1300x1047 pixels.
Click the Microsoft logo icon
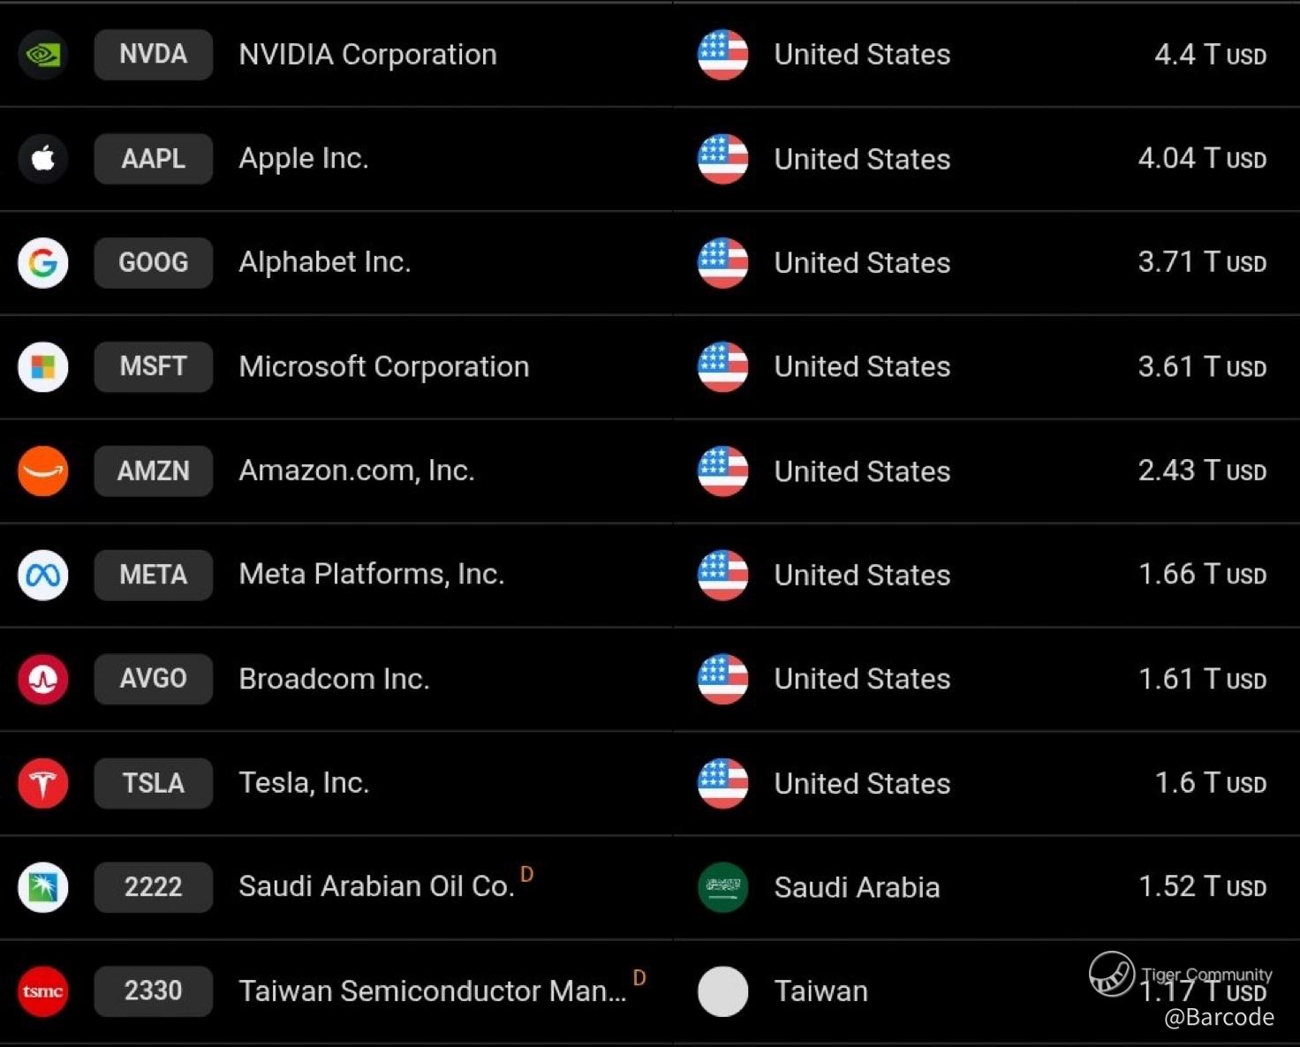[x=42, y=367]
